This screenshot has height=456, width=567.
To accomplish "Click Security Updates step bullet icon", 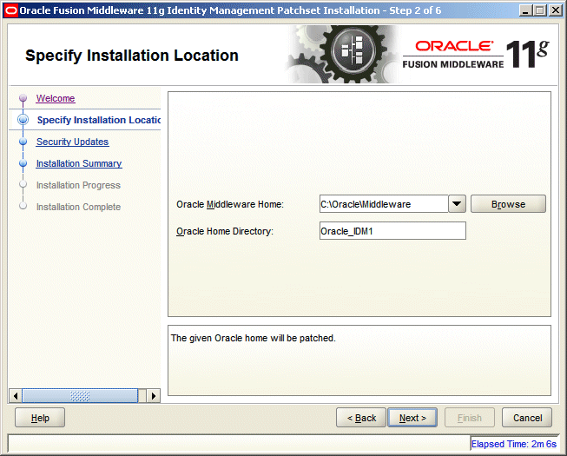I will tap(23, 142).
